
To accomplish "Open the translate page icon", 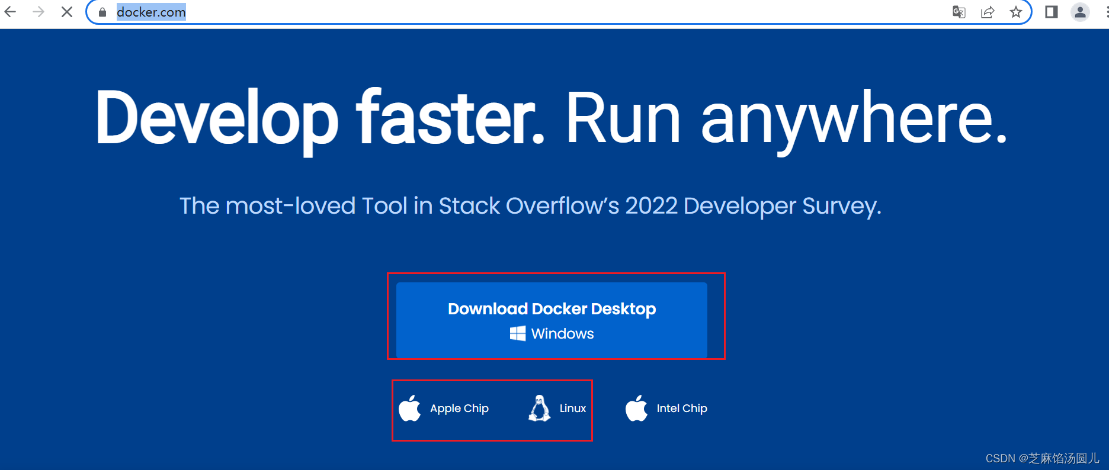I will (x=959, y=12).
